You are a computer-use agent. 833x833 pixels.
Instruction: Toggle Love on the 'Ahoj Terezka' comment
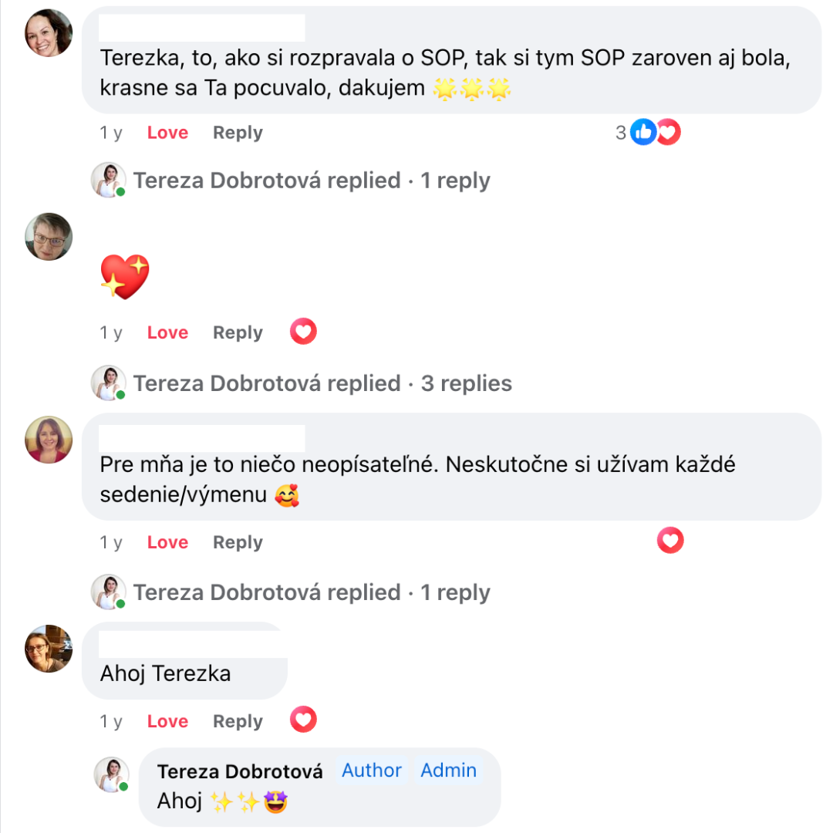(167, 721)
